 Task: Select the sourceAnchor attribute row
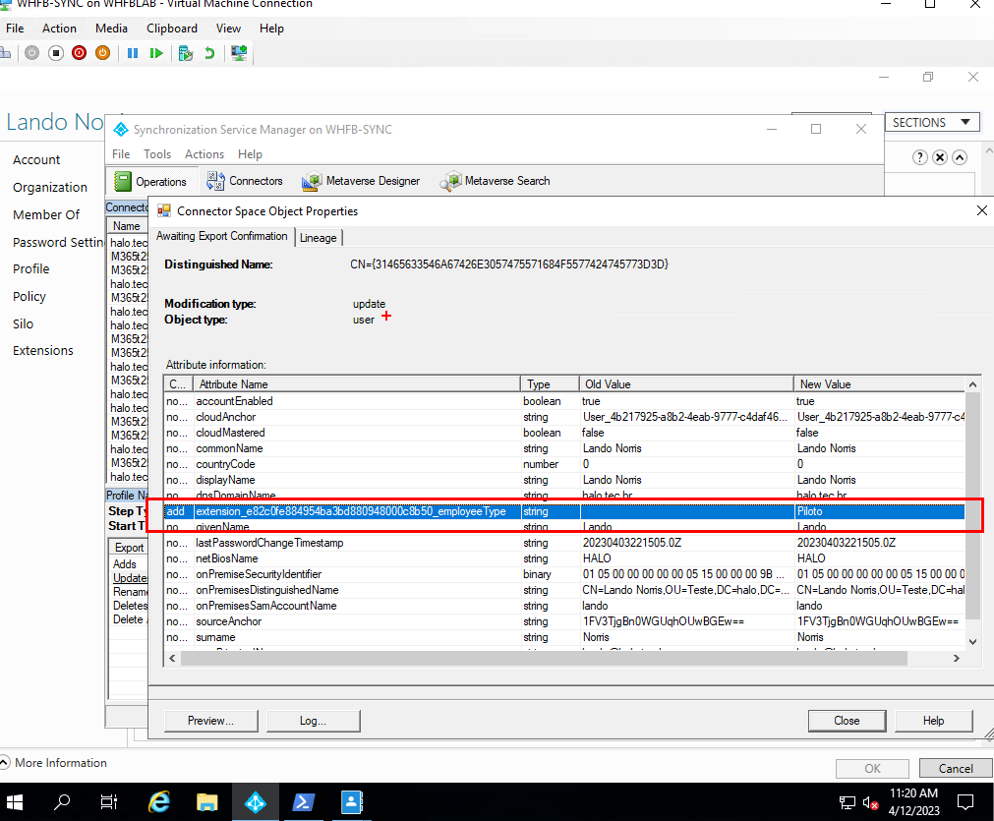coord(564,622)
